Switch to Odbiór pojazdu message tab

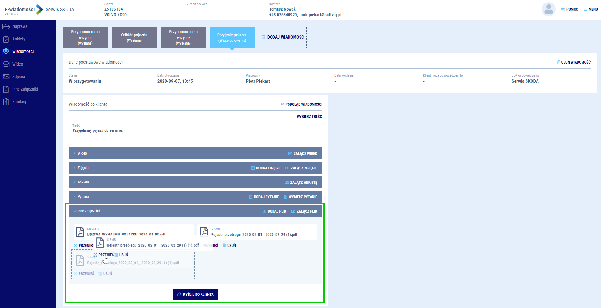pos(134,37)
